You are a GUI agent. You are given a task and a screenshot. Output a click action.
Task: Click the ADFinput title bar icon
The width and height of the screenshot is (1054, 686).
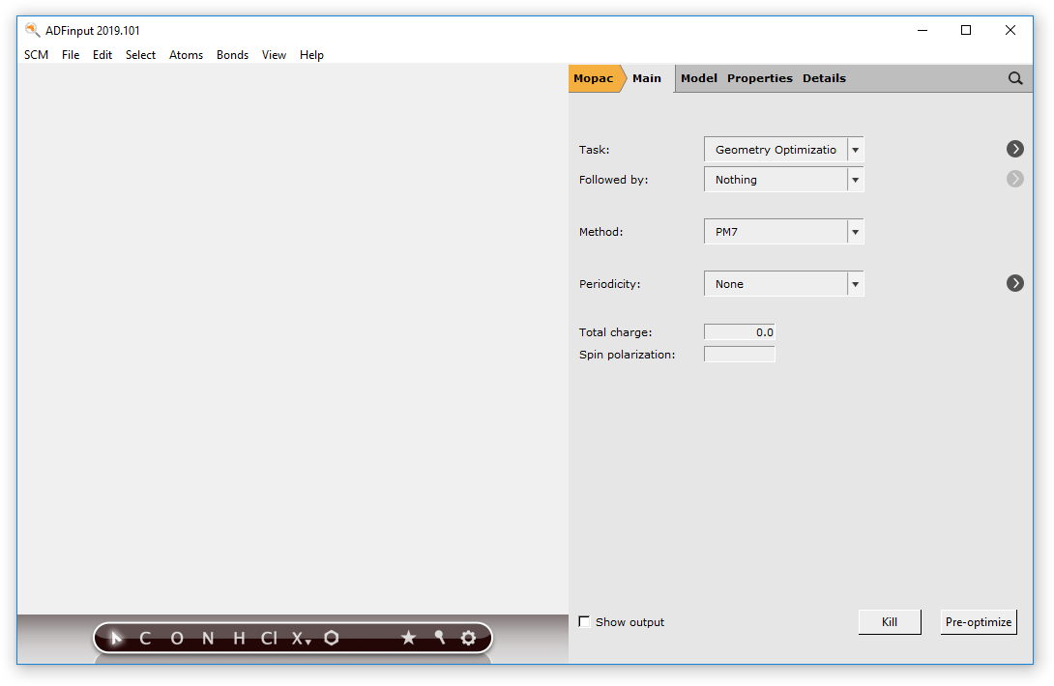32,30
